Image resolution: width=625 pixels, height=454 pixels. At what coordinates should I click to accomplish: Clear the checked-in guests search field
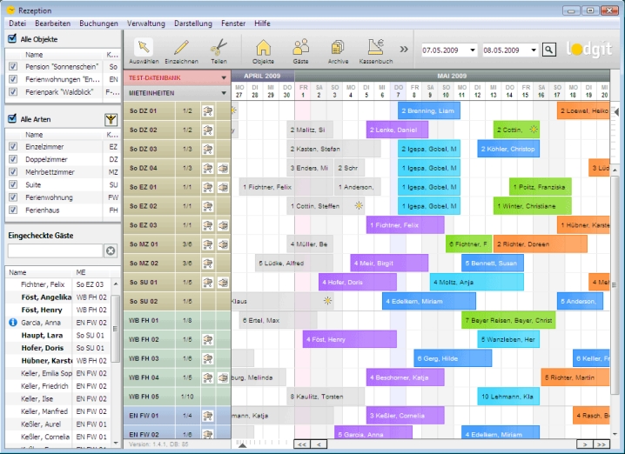point(111,250)
